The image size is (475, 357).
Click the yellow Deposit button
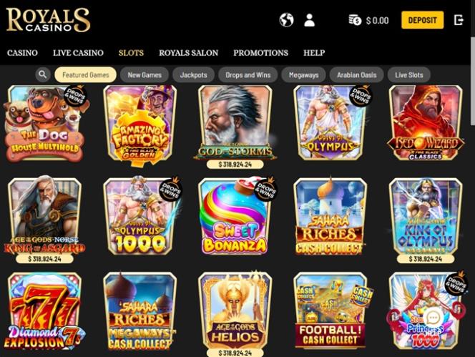tap(422, 20)
